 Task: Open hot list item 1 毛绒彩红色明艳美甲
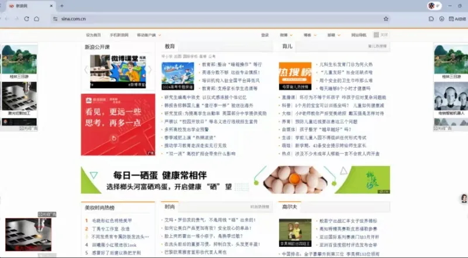(112, 221)
